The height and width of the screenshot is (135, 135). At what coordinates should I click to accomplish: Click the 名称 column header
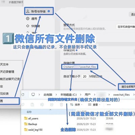[29, 112]
